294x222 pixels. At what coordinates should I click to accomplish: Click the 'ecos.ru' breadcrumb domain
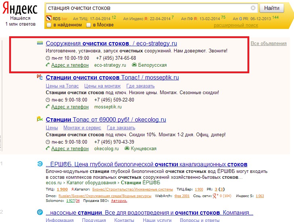(54, 183)
